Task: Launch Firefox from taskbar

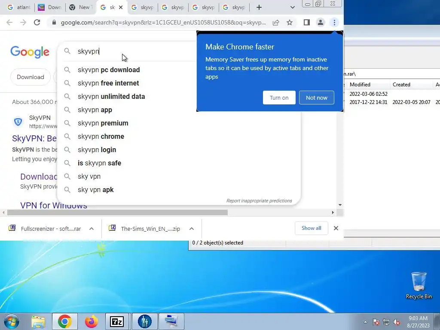Action: (x=92, y=321)
